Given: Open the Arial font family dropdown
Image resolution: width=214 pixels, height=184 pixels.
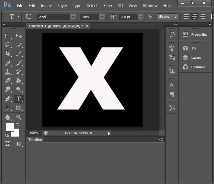Looking at the screenshot, I should [73, 17].
